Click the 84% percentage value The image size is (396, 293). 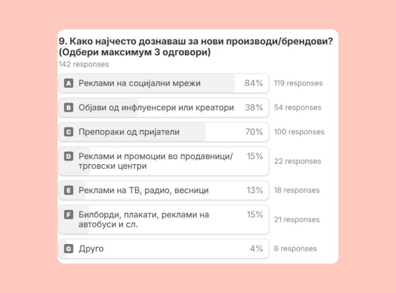point(254,83)
